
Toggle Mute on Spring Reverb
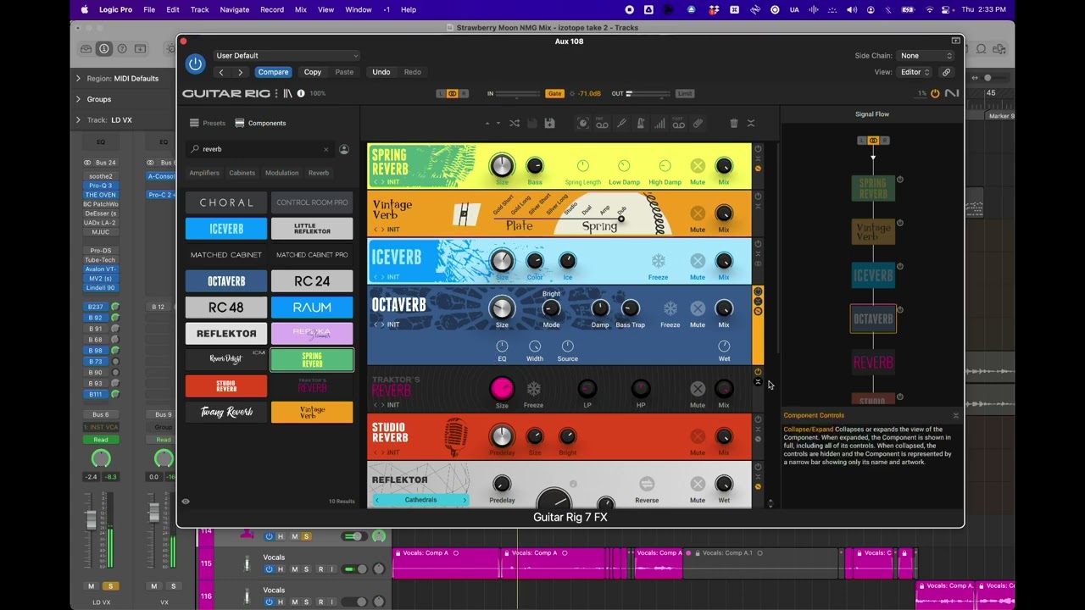tap(698, 166)
